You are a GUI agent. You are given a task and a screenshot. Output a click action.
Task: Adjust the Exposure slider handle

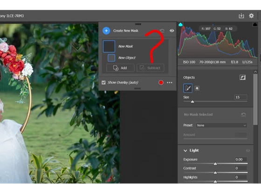point(215,164)
